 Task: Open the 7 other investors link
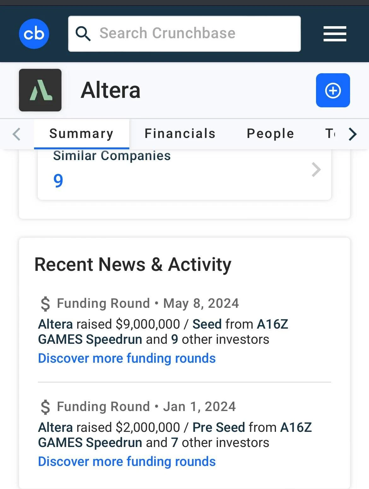pos(174,443)
